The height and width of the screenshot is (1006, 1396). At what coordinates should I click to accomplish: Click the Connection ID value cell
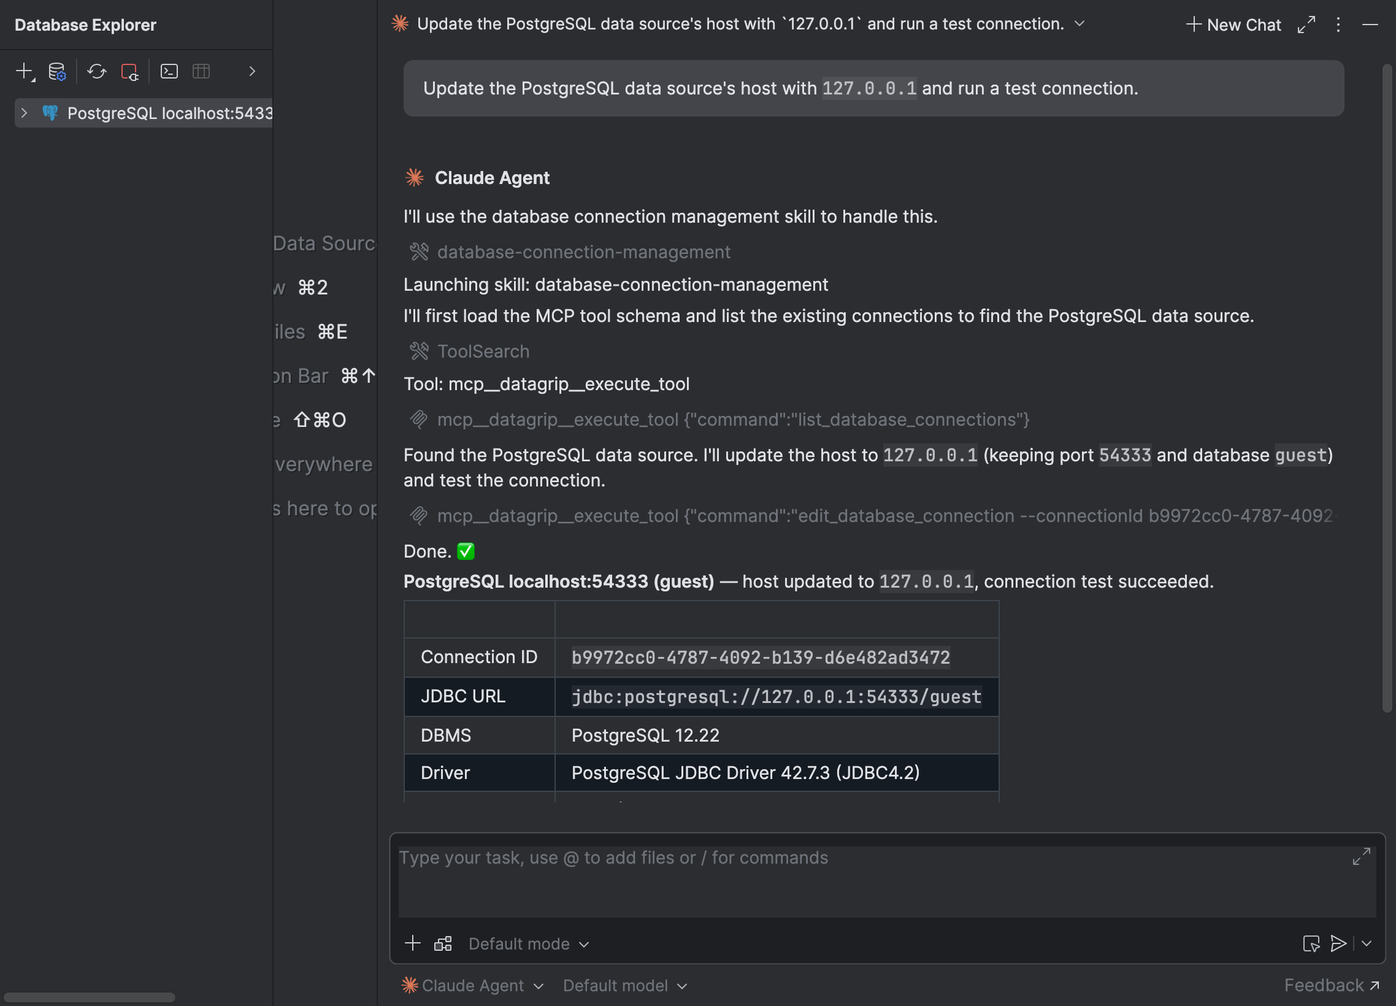pos(776,658)
